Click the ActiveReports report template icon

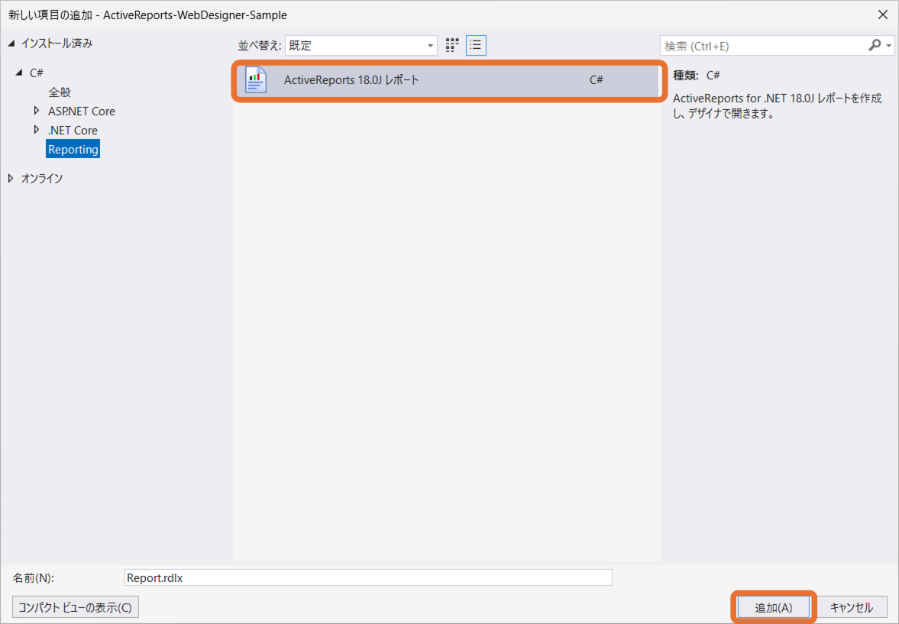click(256, 79)
